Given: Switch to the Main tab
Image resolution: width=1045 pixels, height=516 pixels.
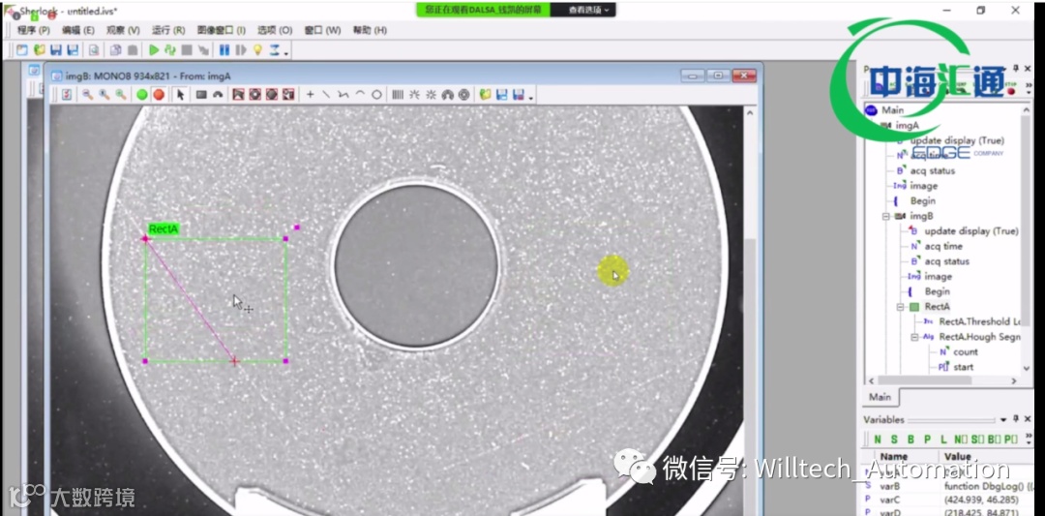Looking at the screenshot, I should 880,397.
